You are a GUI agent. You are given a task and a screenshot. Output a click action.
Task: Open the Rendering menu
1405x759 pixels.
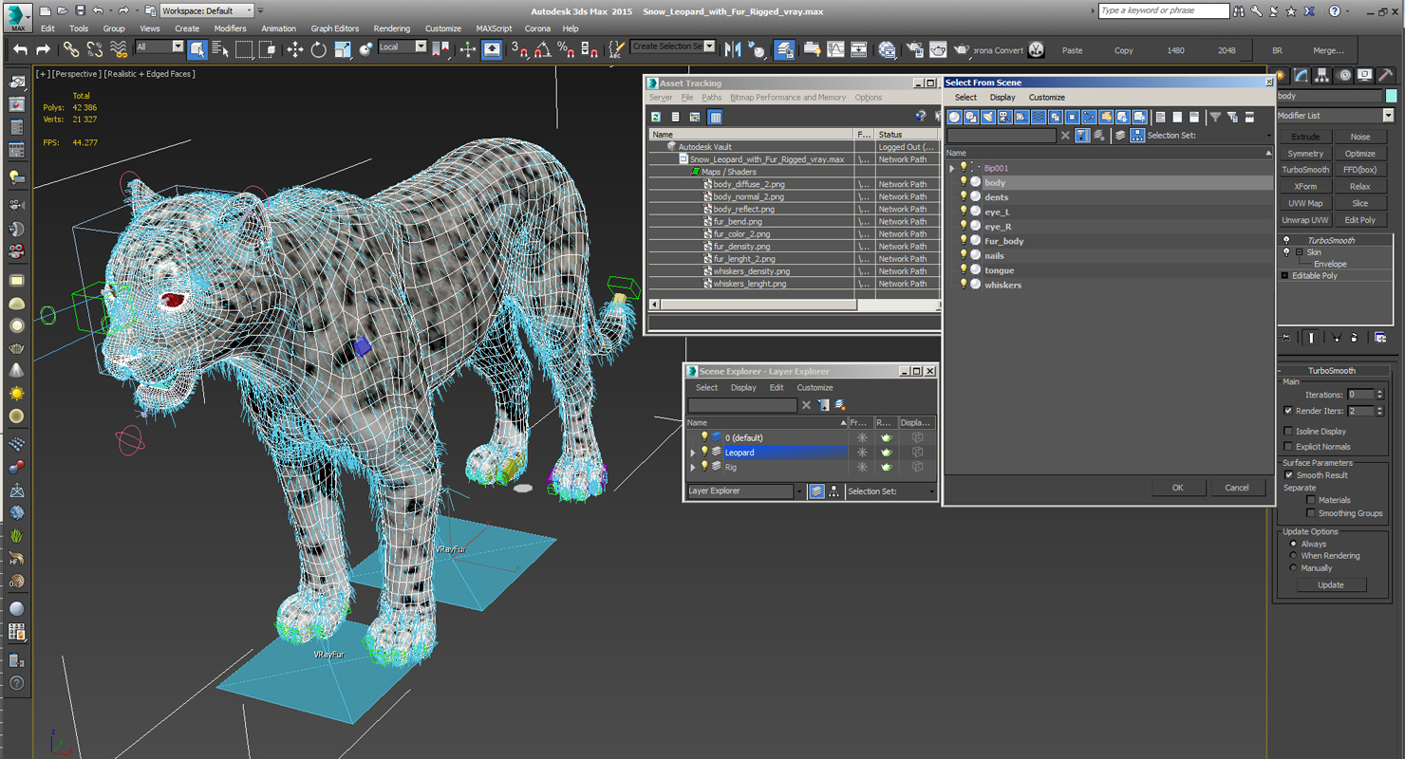[x=392, y=28]
